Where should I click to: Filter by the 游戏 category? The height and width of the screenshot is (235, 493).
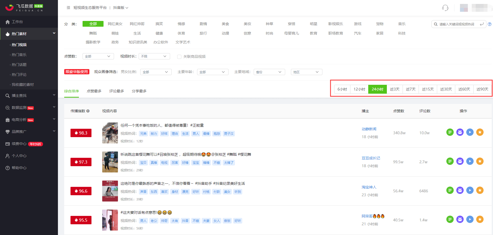coord(358,24)
